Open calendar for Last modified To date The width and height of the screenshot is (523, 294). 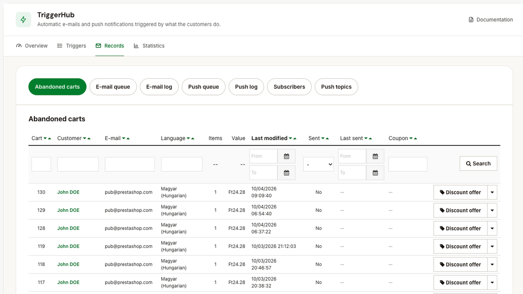287,173
